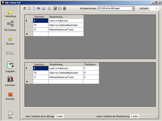Image resolution: width=162 pixels, height=121 pixels.
Task: Open the blue book icon
Action: pyautogui.click(x=43, y=8)
